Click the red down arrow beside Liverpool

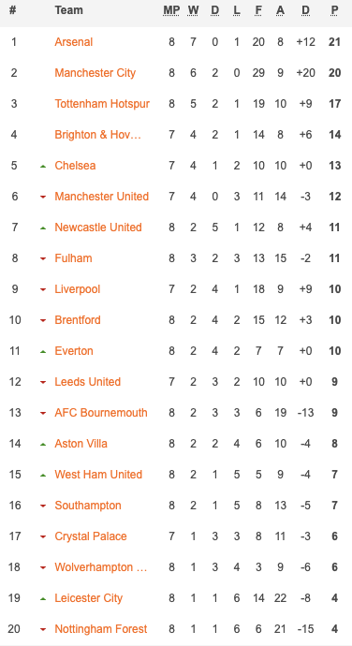click(x=43, y=289)
